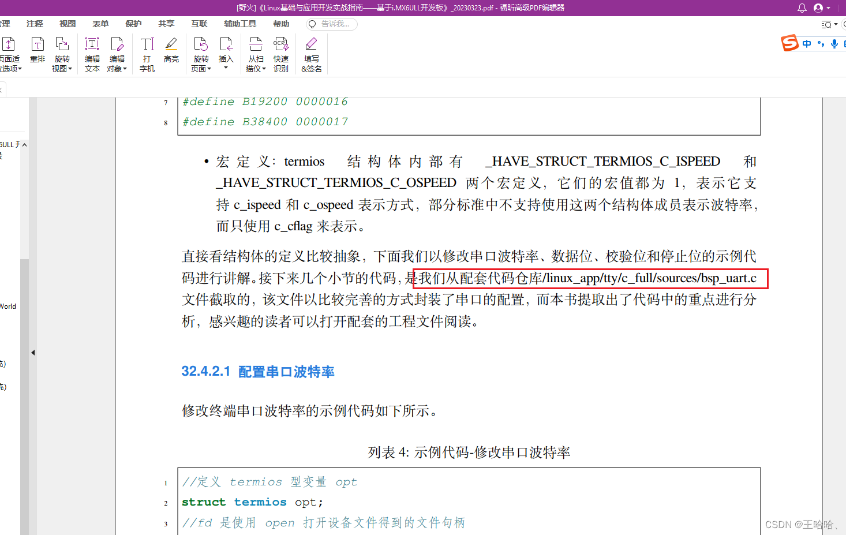The height and width of the screenshot is (535, 846).
Task: Select the 编辑对象 edit object tool
Action: 117,54
